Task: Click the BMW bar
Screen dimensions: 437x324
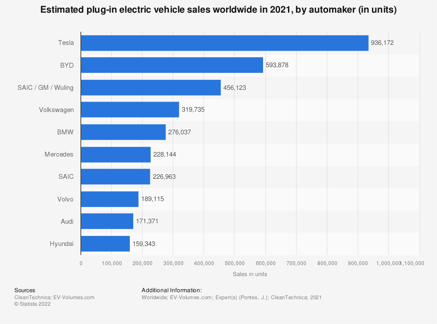Action: [123, 132]
